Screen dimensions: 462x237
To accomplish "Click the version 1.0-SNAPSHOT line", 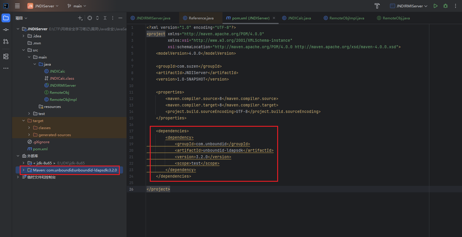I will [x=192, y=79].
